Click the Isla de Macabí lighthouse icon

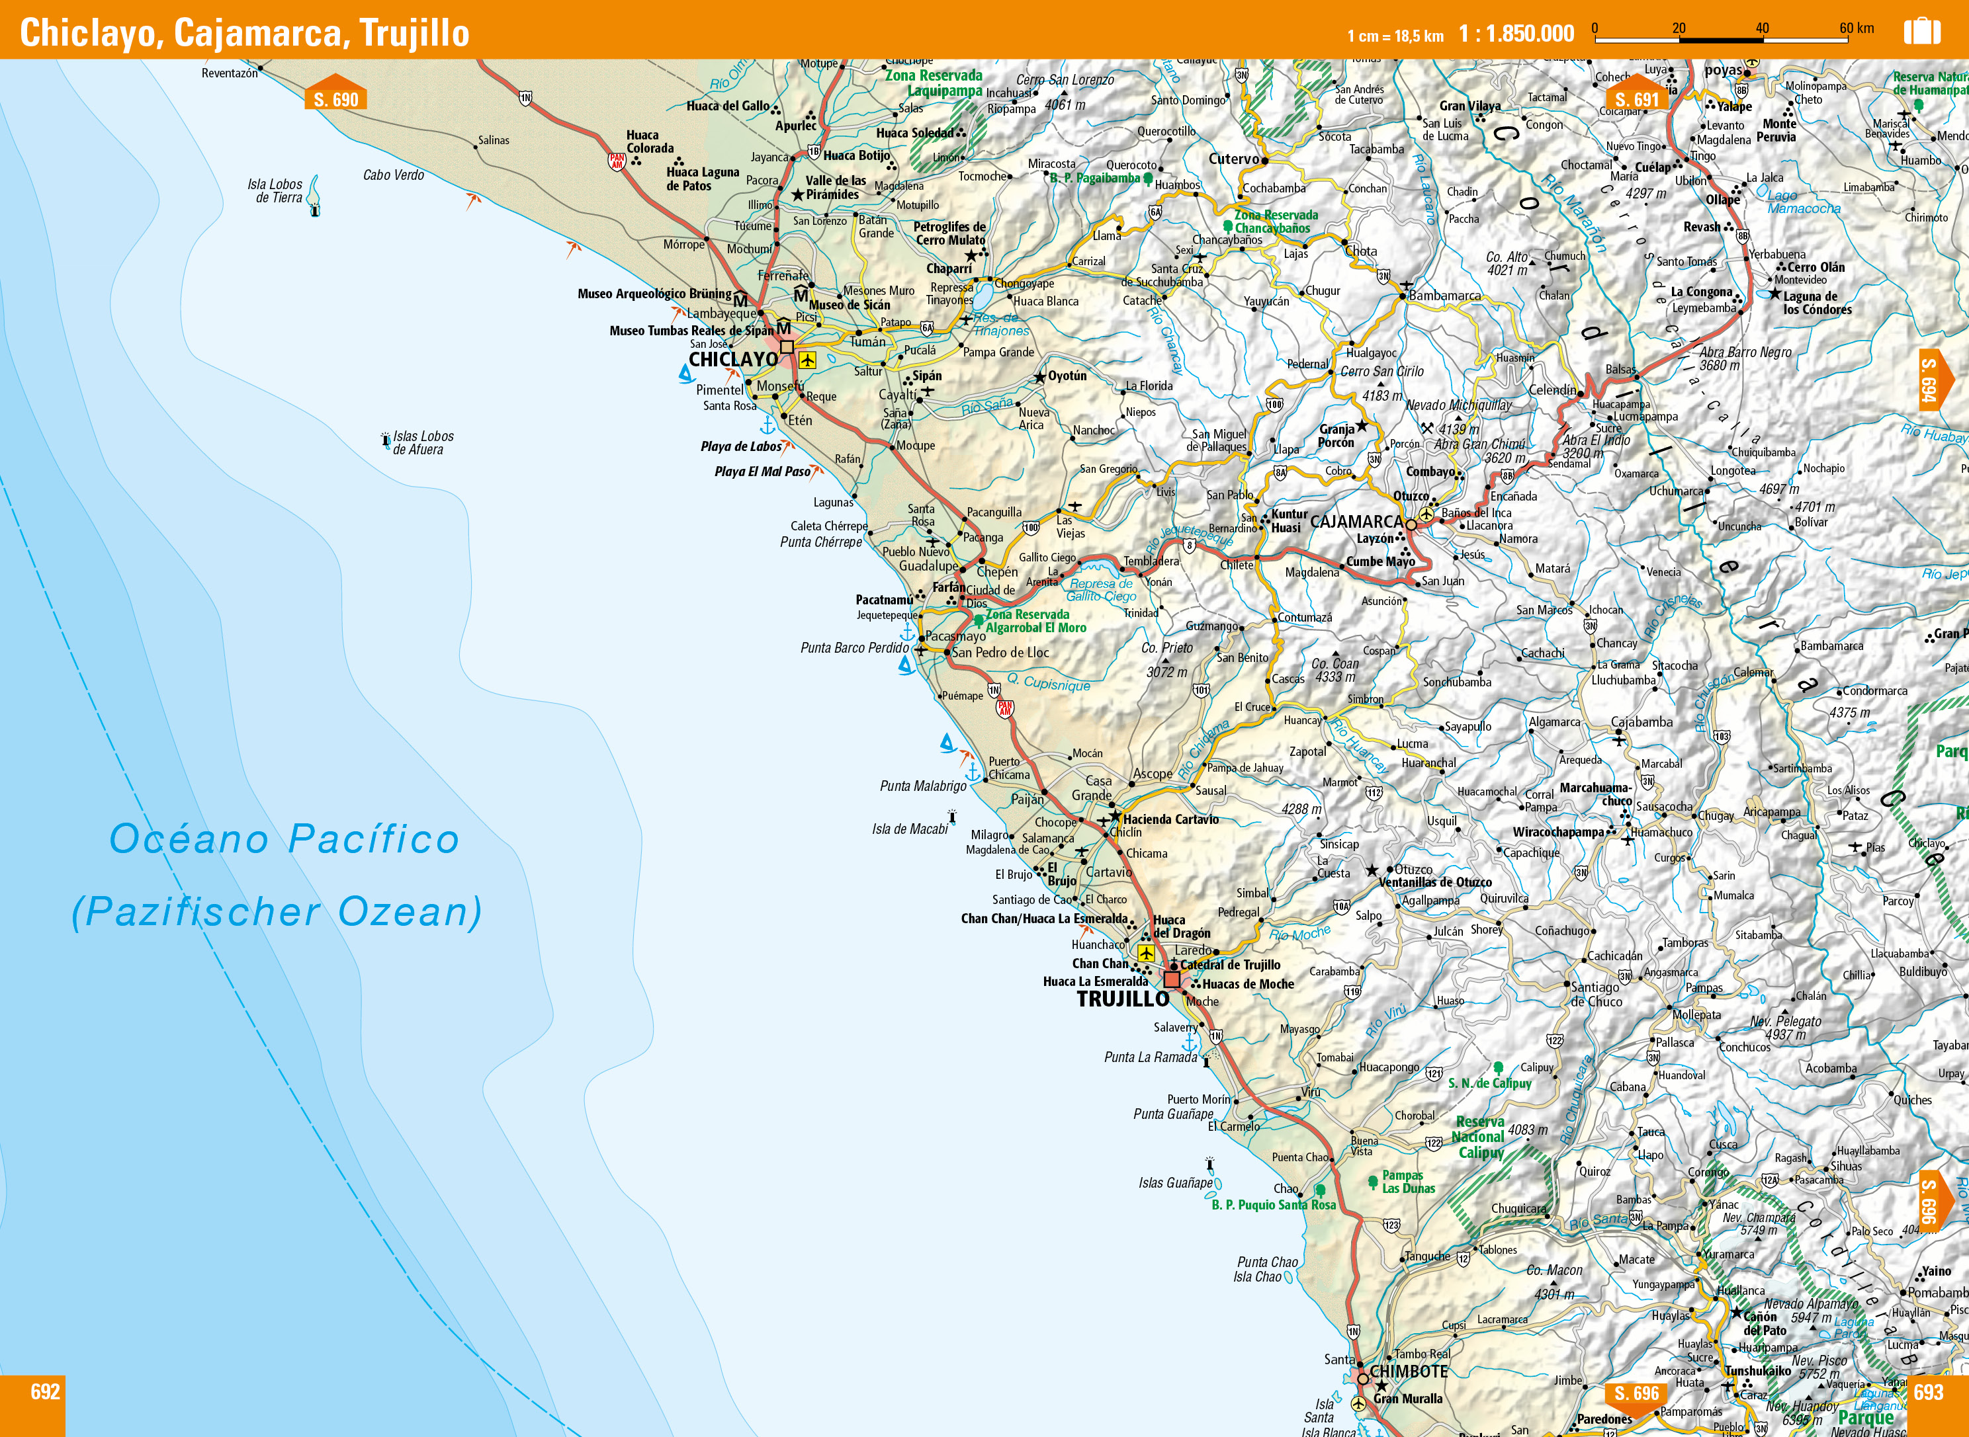952,816
